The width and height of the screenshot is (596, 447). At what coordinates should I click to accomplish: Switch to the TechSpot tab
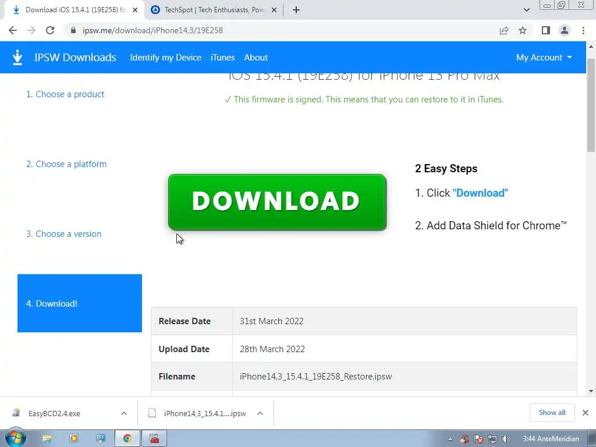[x=215, y=10]
